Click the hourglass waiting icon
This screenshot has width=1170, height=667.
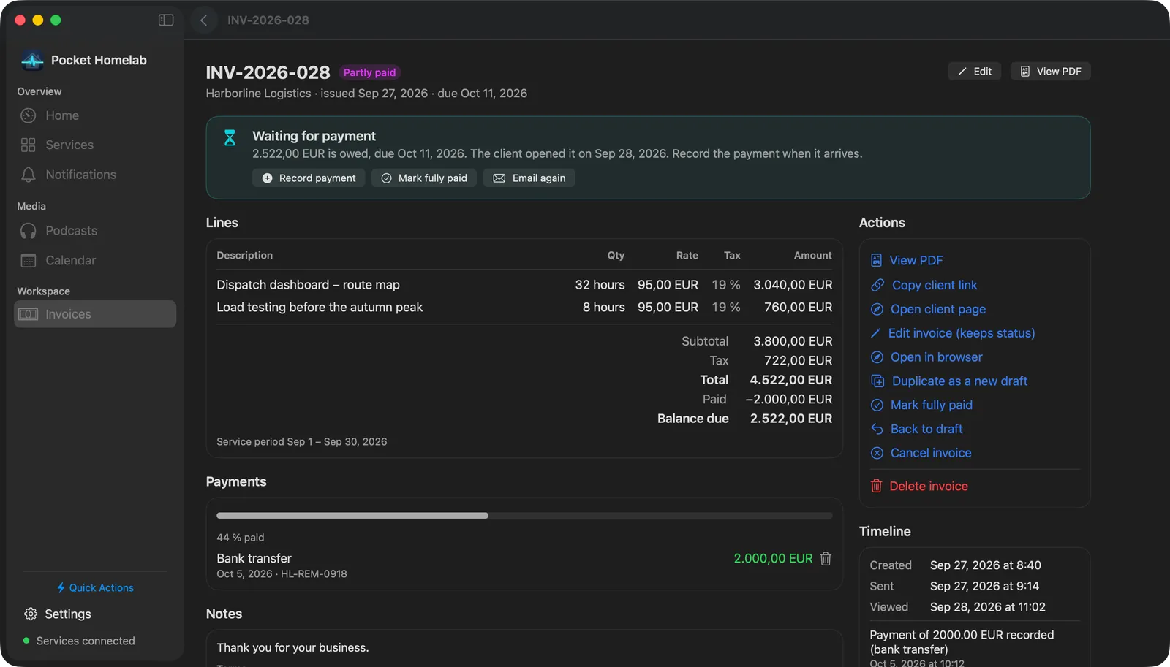[x=230, y=137]
